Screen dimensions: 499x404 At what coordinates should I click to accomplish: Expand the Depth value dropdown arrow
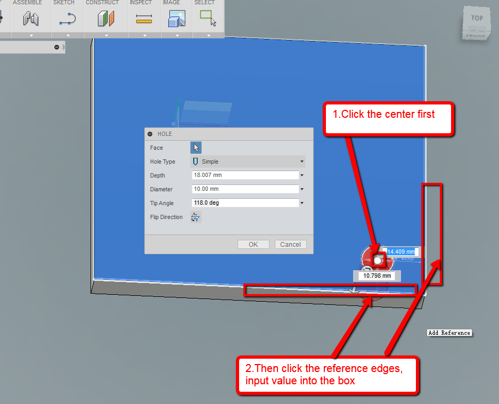click(301, 175)
